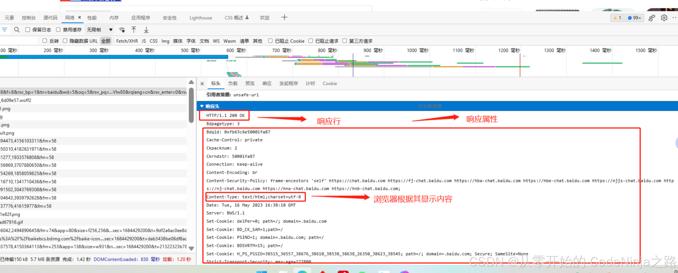Select the 1e82f.png request row
Image resolution: width=678 pixels, height=273 pixels.
(93, 214)
